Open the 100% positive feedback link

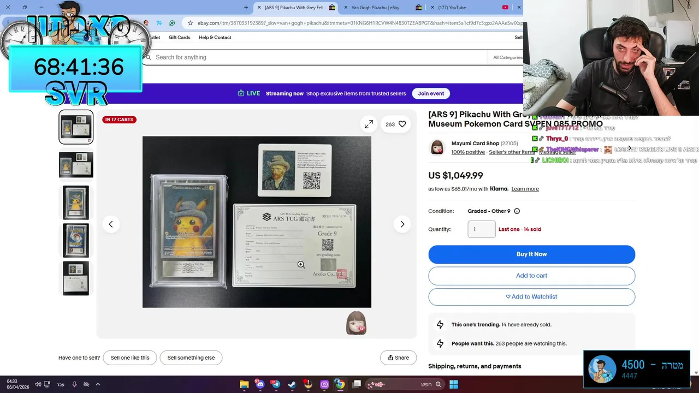[468, 152]
